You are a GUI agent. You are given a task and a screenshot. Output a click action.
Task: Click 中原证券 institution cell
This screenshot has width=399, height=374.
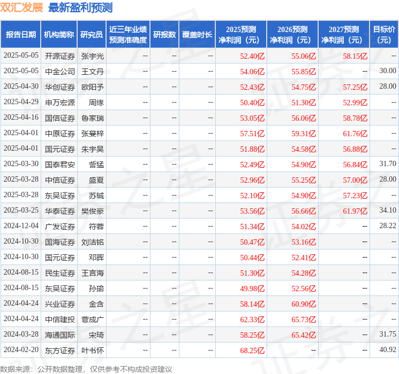click(x=60, y=134)
